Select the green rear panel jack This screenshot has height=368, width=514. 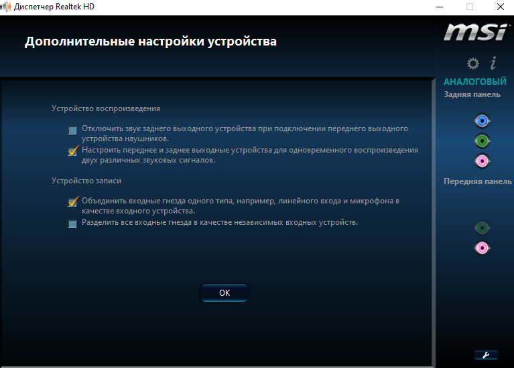click(x=483, y=141)
